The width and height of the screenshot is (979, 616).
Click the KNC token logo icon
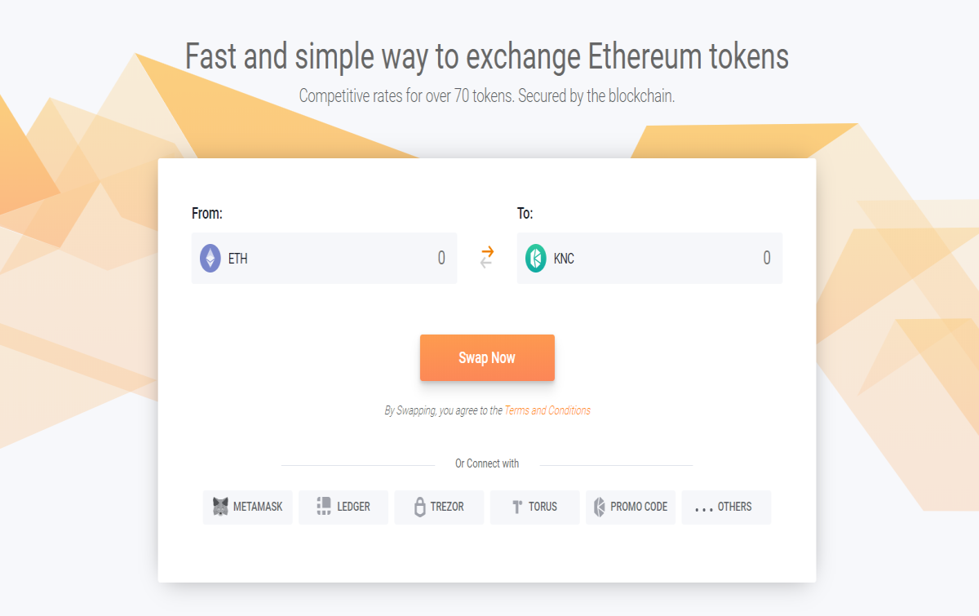(535, 259)
